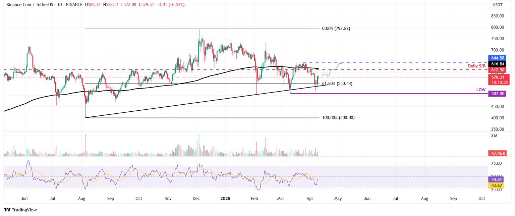Screen dimensions: 515x216
Task: Click the purple 507.00 LOW price label
Action: 497,94
